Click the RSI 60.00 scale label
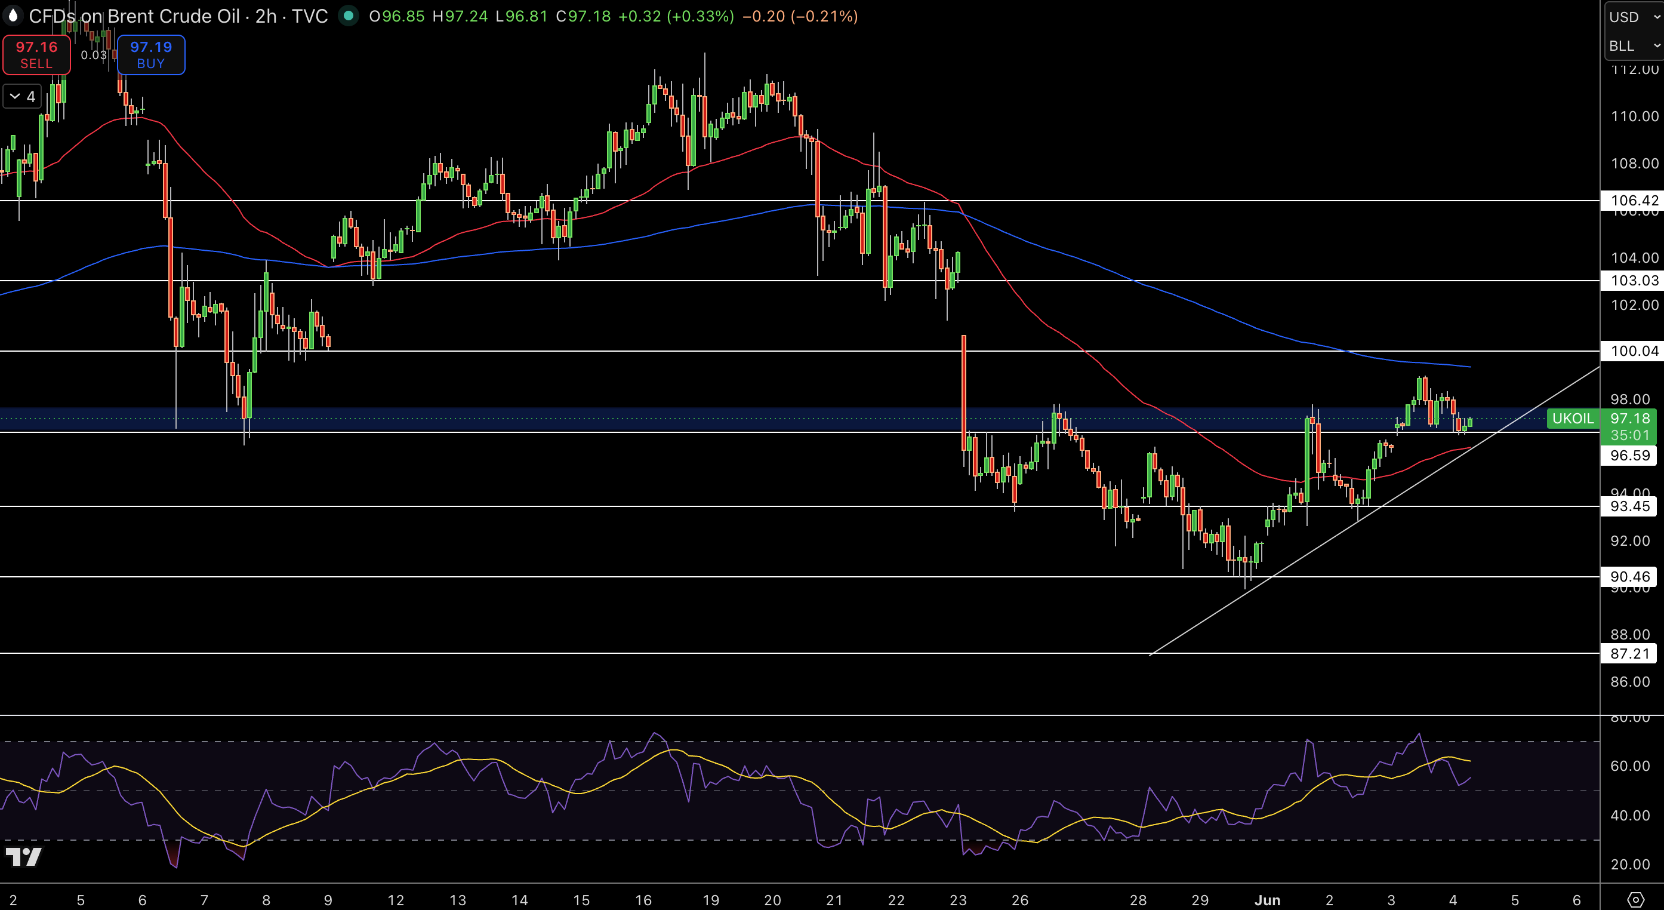Screen dimensions: 1664x910 click(x=1630, y=766)
